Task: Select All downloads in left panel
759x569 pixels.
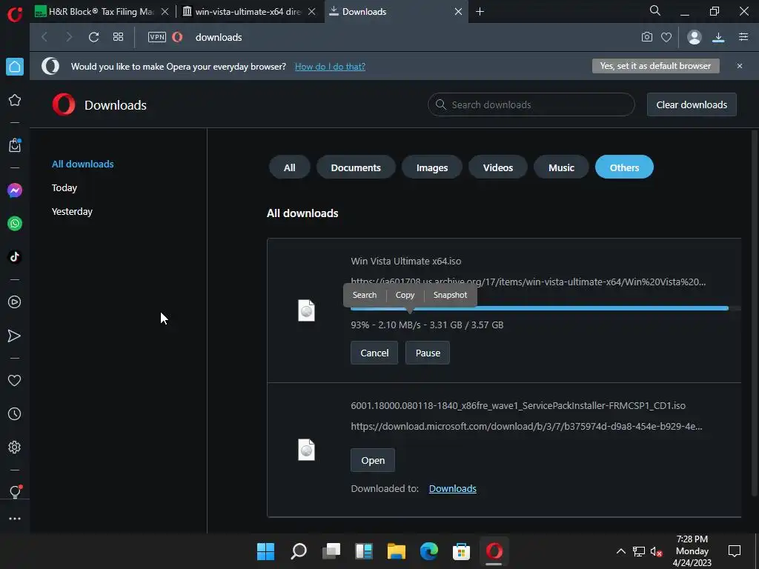Action: point(83,164)
